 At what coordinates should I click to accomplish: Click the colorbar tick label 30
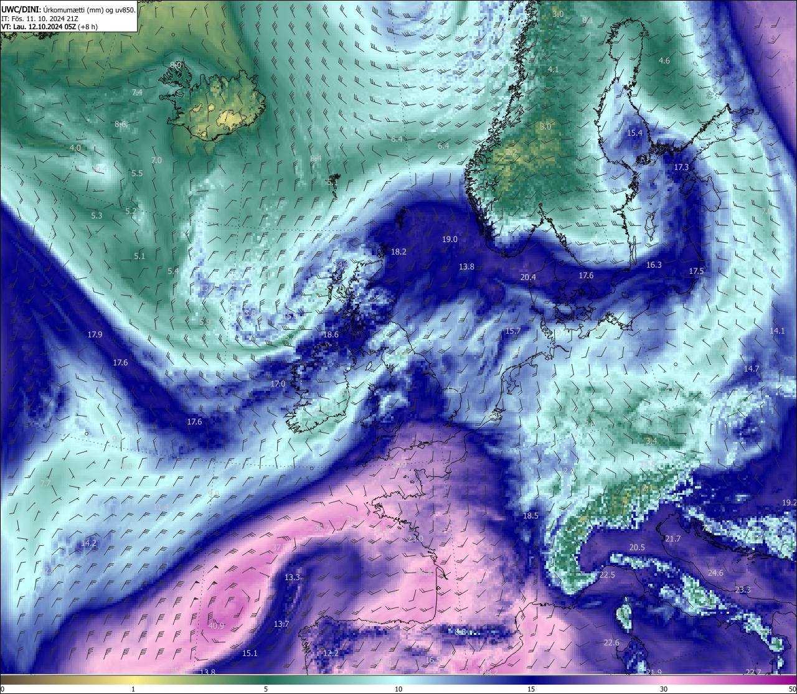click(664, 689)
